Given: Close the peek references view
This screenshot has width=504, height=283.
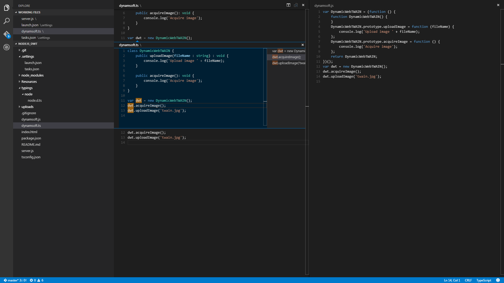Looking at the screenshot, I should tap(303, 45).
